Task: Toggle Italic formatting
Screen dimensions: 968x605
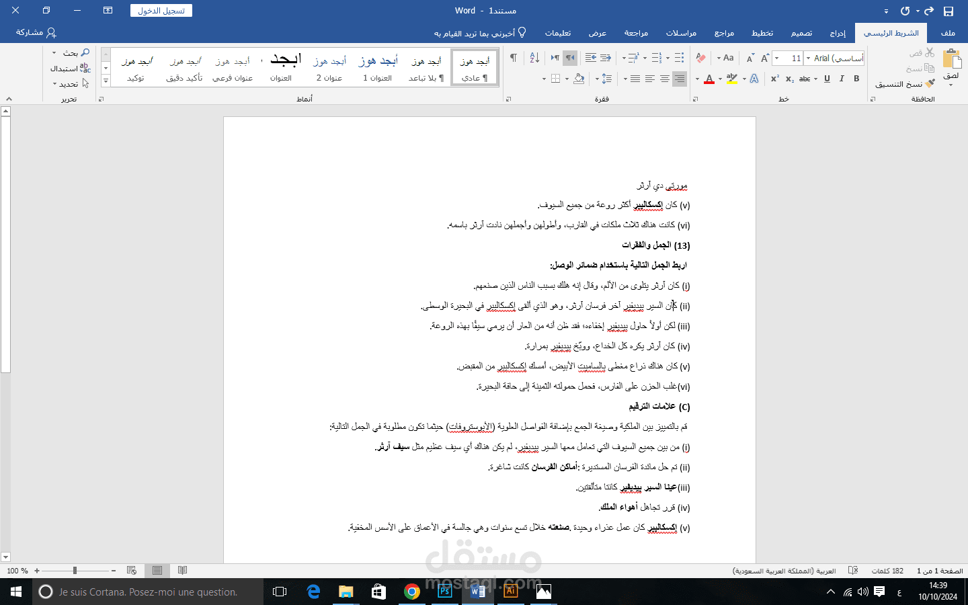Action: 842,79
